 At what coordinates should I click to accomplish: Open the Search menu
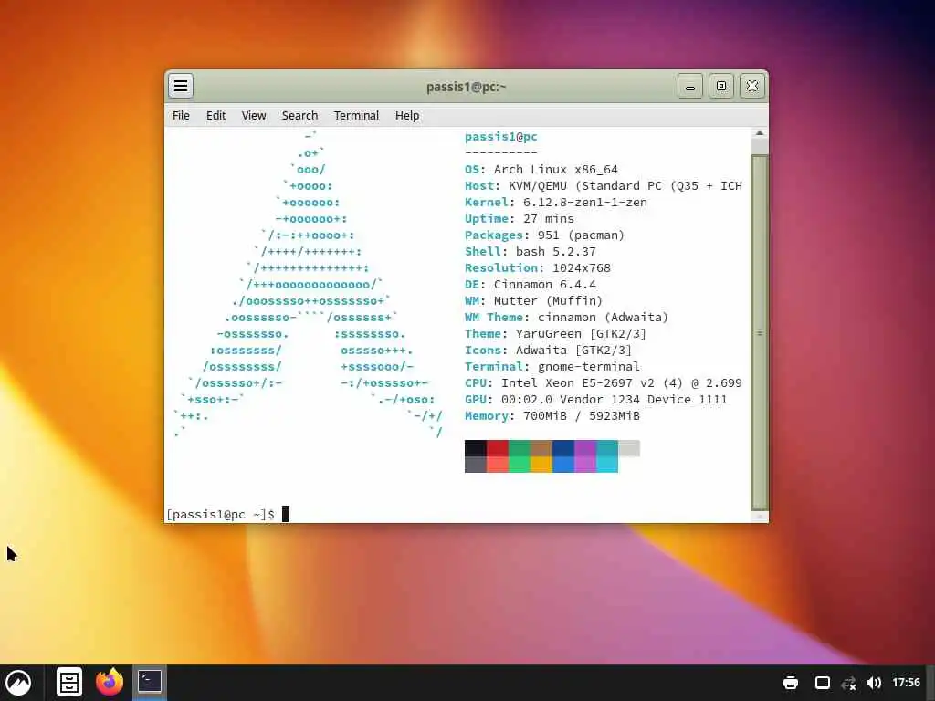coord(299,116)
